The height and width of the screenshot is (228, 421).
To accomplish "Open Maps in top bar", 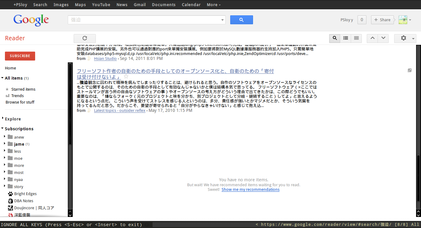I will point(80,5).
